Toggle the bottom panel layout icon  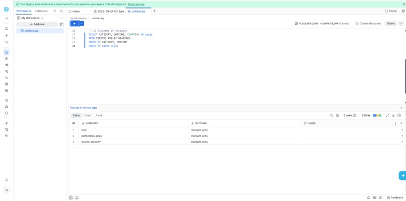point(77,197)
